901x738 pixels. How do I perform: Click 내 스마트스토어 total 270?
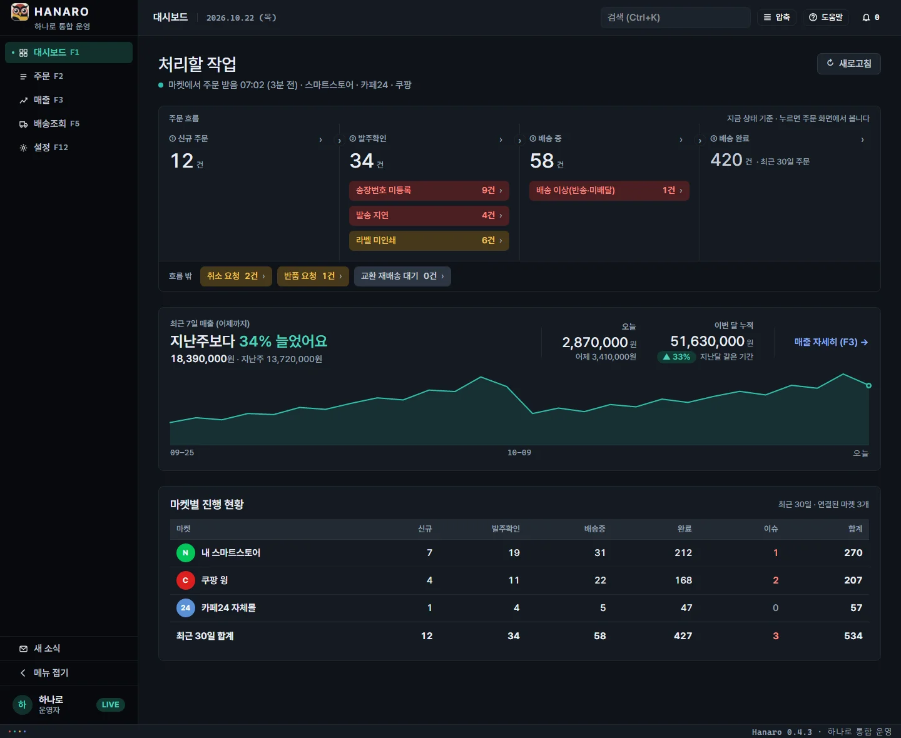tap(853, 553)
